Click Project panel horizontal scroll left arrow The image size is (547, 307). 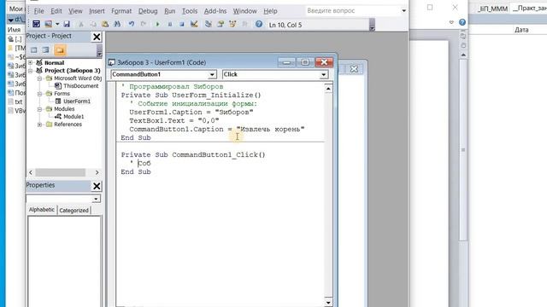click(31, 172)
